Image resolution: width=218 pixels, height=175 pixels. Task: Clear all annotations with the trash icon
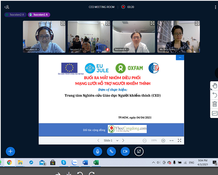pos(215,104)
